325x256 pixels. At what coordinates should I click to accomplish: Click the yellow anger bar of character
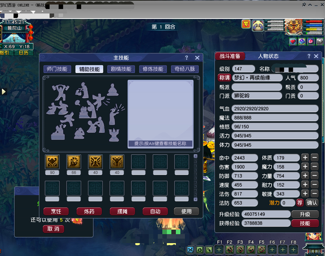(314, 29)
